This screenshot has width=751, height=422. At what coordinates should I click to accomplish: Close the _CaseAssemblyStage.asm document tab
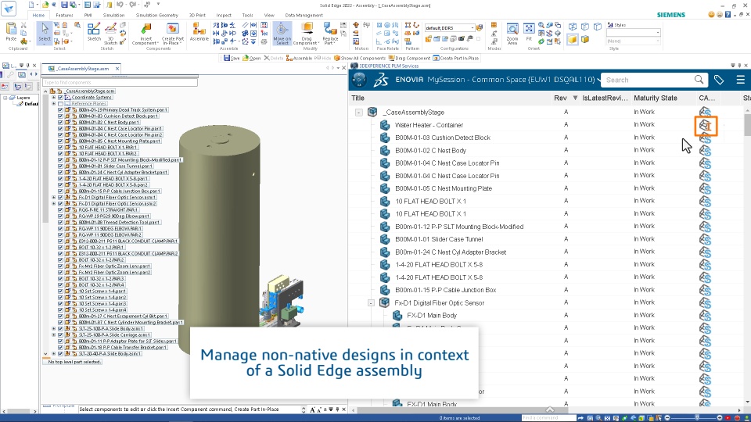[117, 69]
